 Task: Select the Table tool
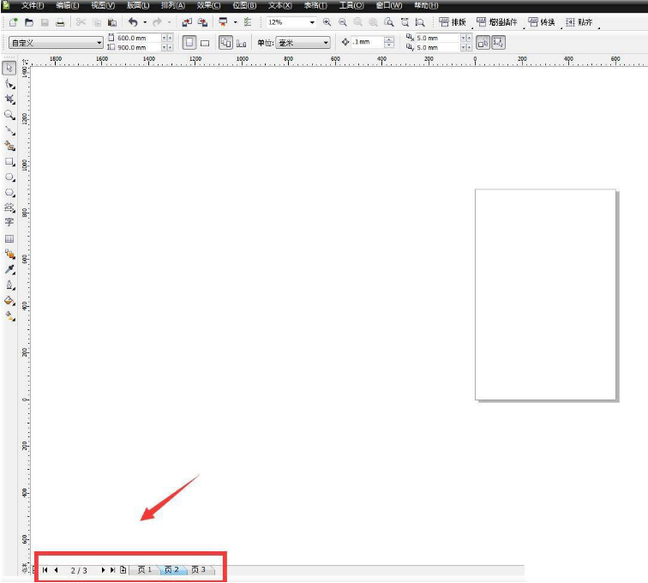pos(9,239)
